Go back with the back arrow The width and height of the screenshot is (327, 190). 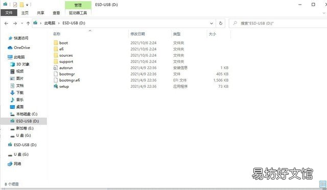(x=6, y=23)
